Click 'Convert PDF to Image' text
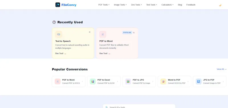 141,83
